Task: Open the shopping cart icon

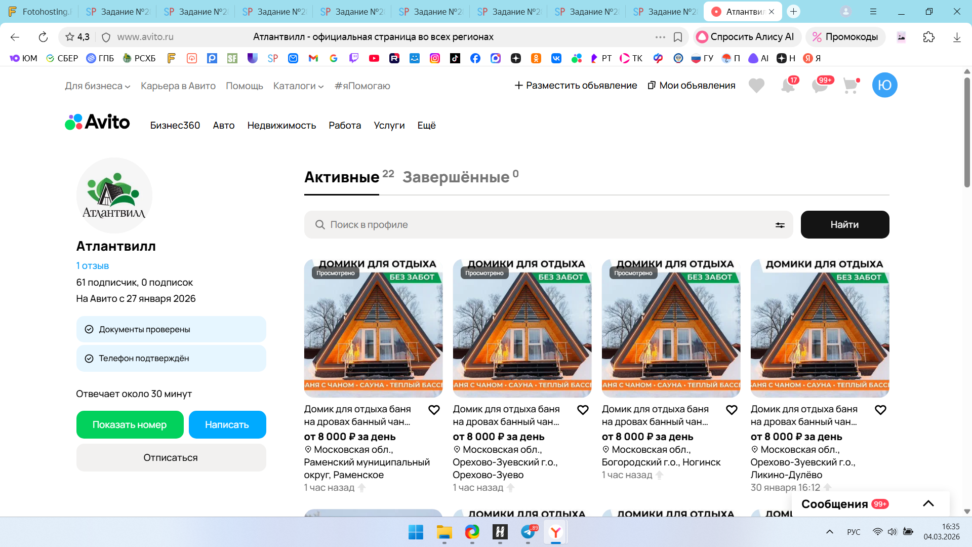Action: [850, 86]
